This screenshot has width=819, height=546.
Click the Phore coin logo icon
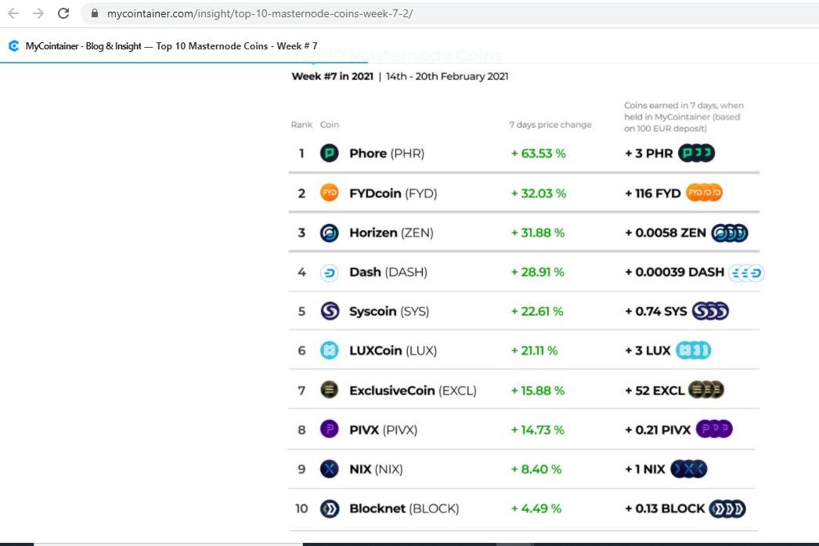point(330,153)
